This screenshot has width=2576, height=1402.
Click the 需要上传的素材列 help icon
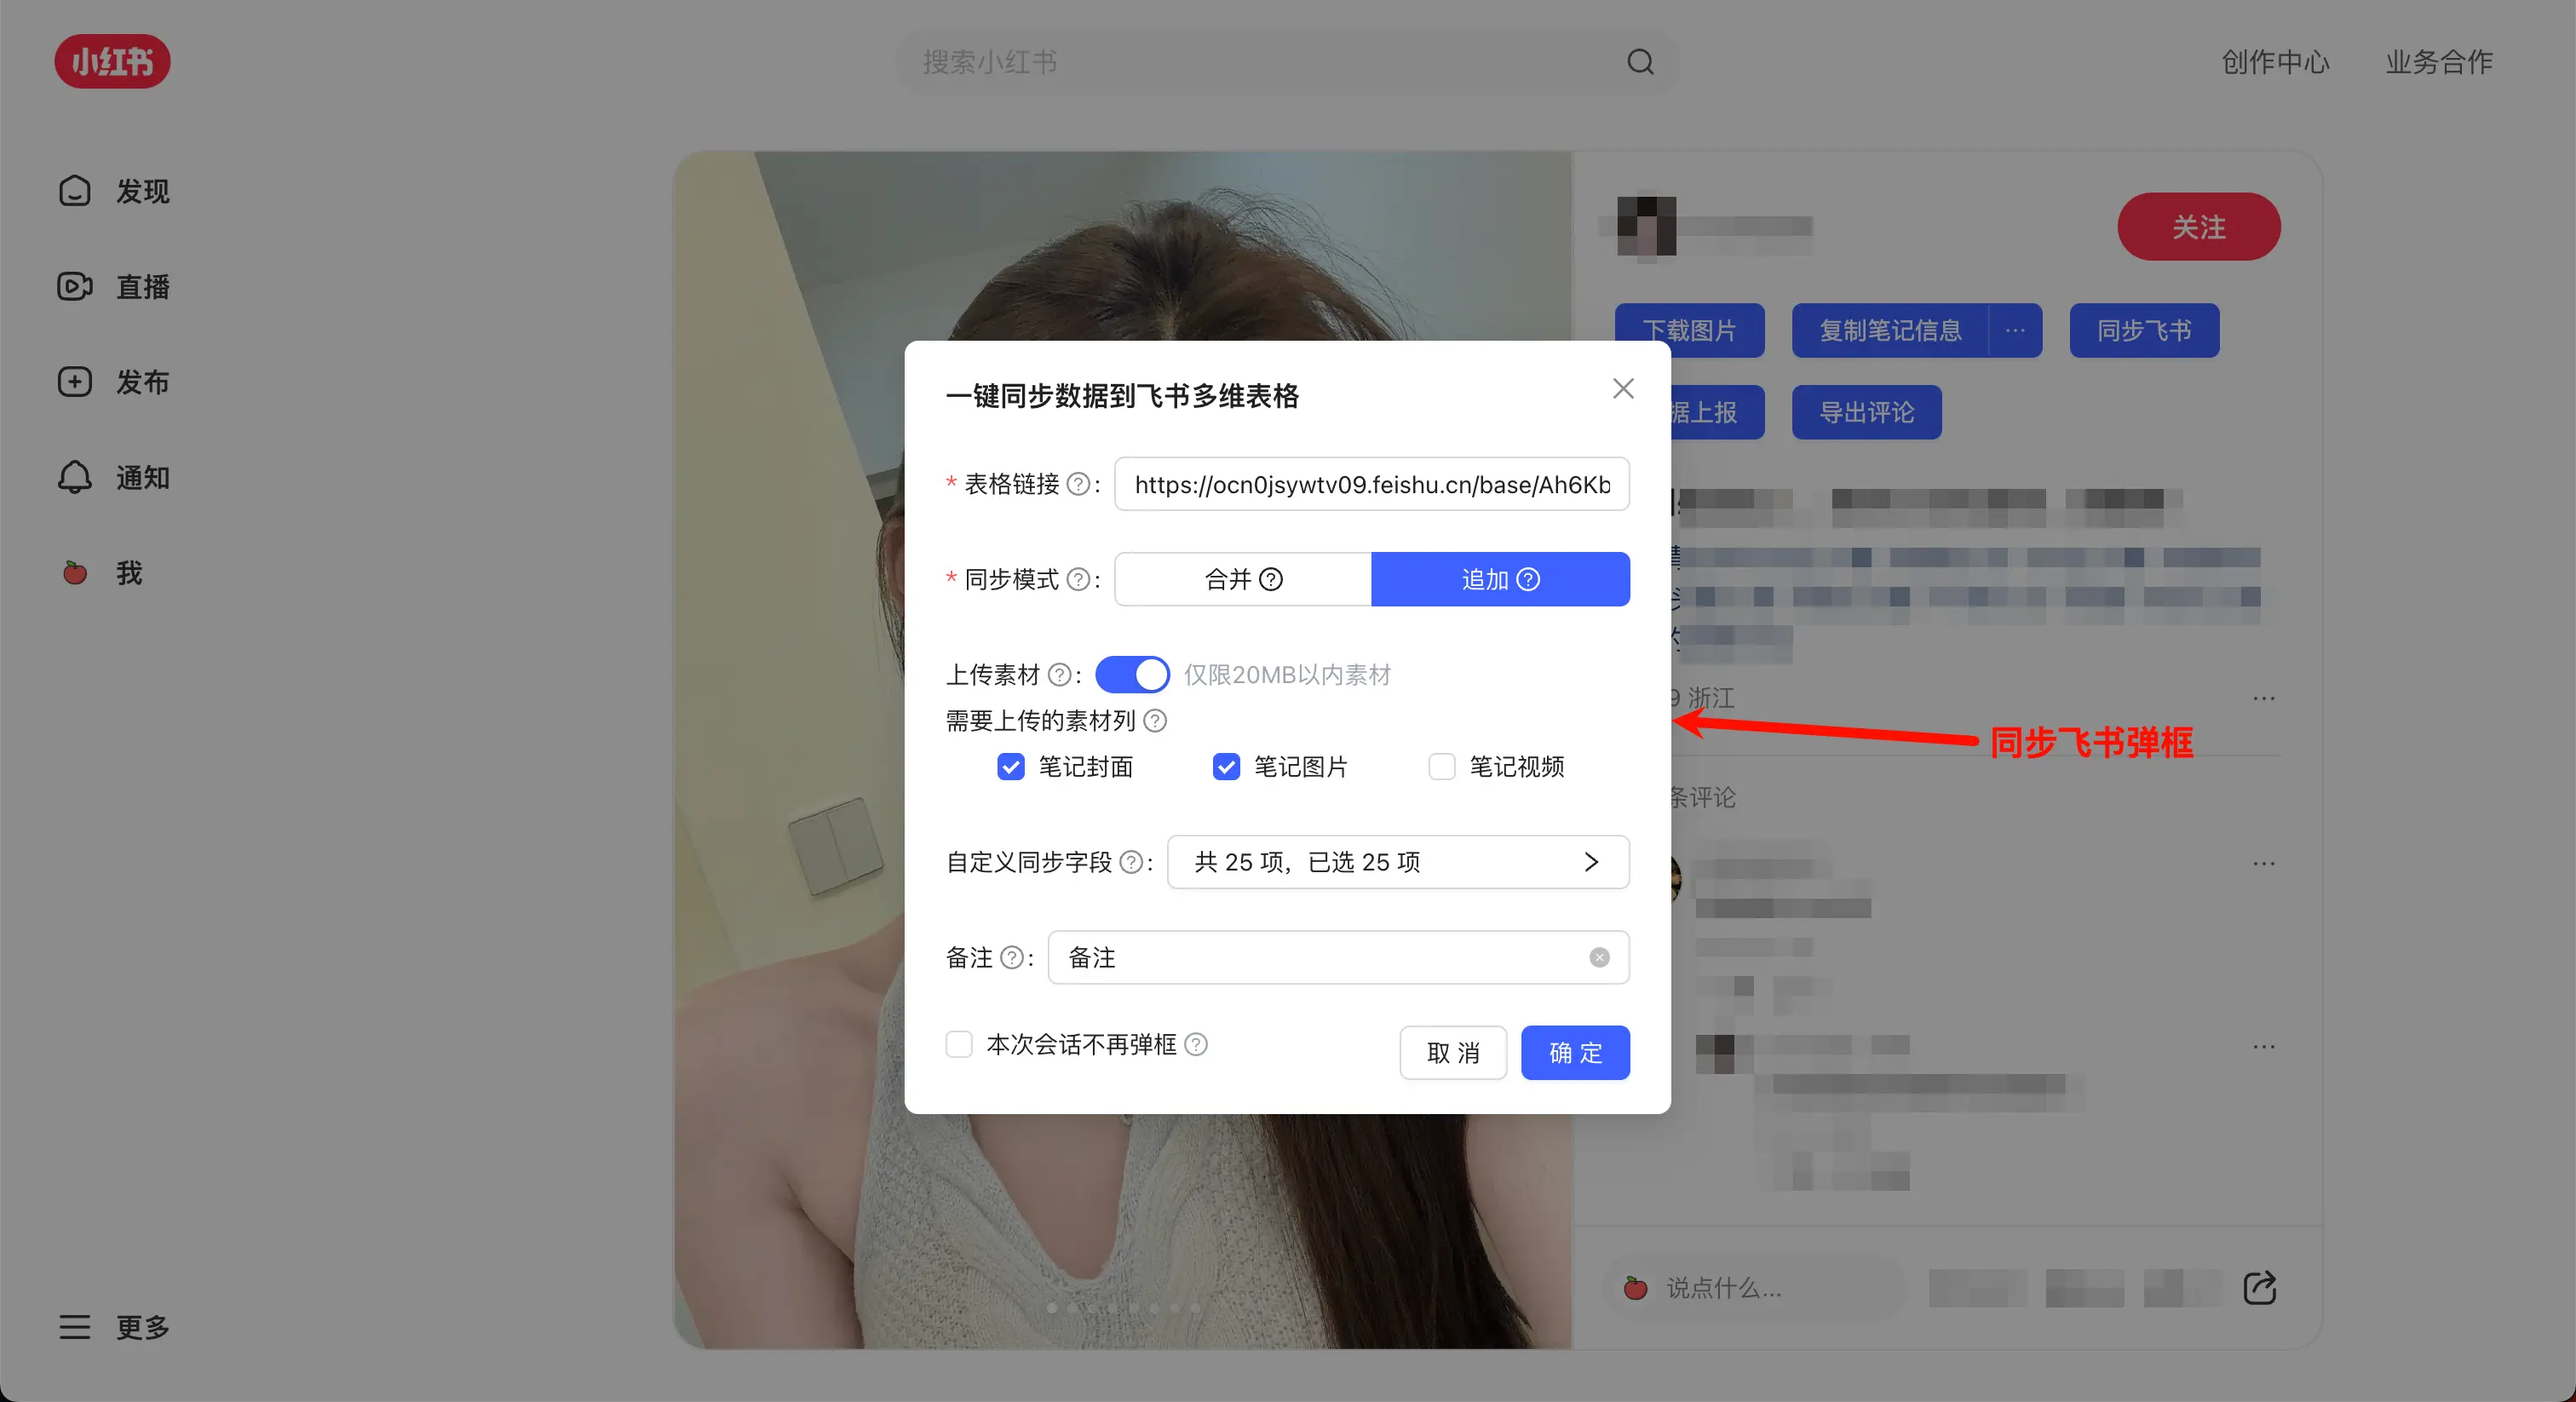[x=1155, y=720]
